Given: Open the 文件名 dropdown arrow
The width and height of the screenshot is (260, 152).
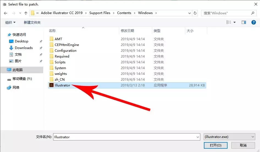Looking at the screenshot, I should (198, 137).
